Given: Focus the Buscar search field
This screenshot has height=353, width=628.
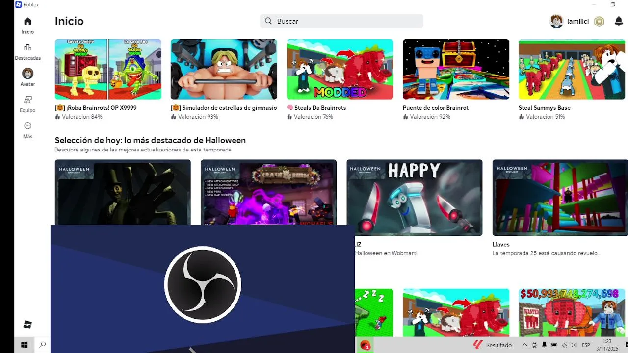Looking at the screenshot, I should 341,21.
